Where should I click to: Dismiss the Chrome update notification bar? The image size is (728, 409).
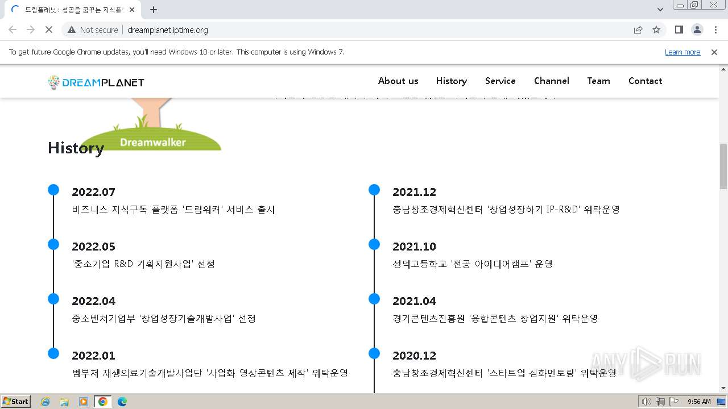point(714,52)
